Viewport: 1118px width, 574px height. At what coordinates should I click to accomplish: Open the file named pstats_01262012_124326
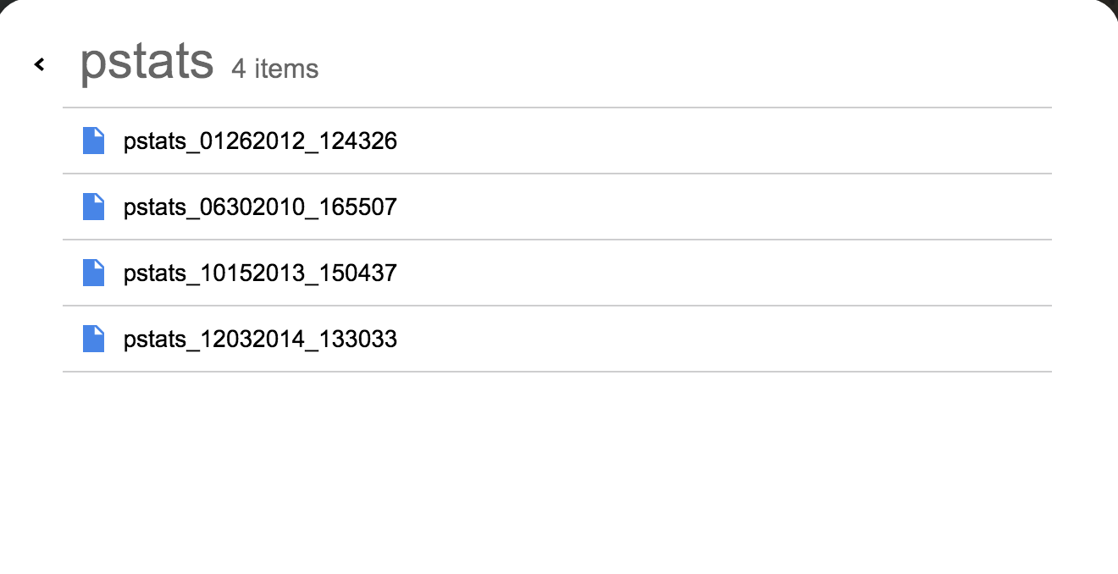260,141
